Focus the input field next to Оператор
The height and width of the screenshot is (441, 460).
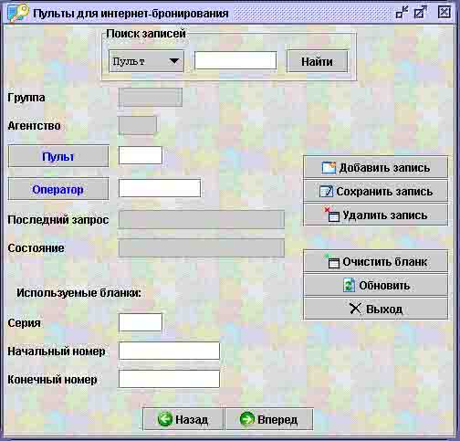click(x=160, y=188)
